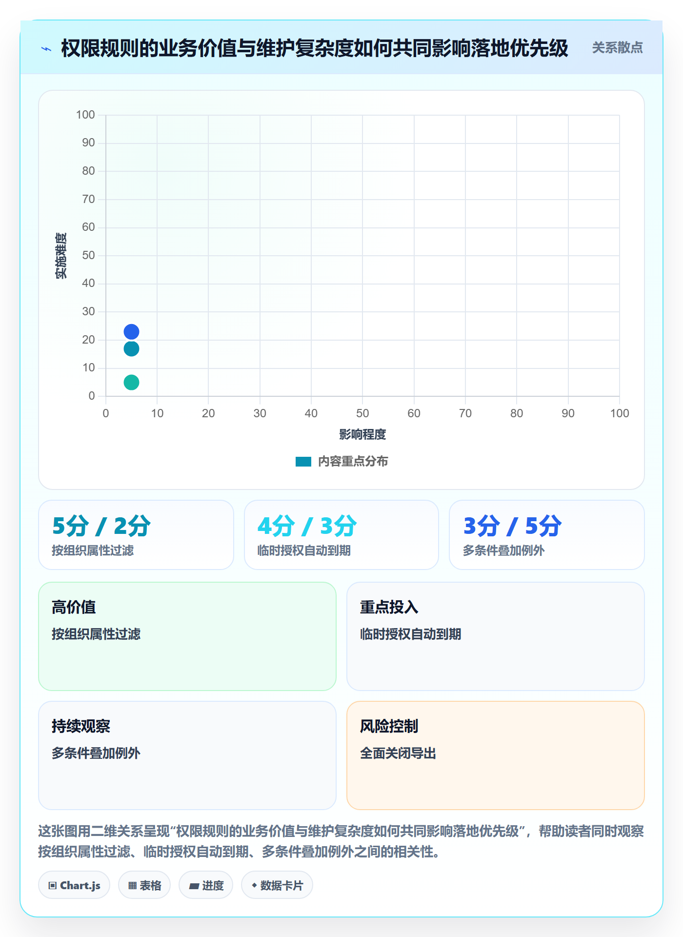Open the 风险控制 quadrant card

[496, 755]
